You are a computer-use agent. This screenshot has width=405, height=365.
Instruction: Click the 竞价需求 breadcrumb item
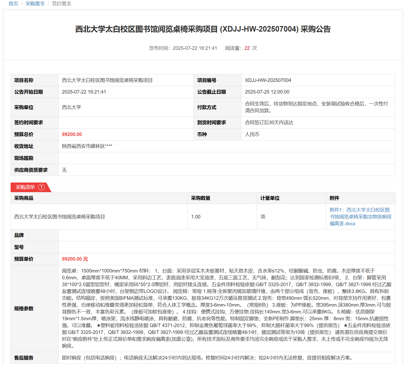pyautogui.click(x=61, y=4)
